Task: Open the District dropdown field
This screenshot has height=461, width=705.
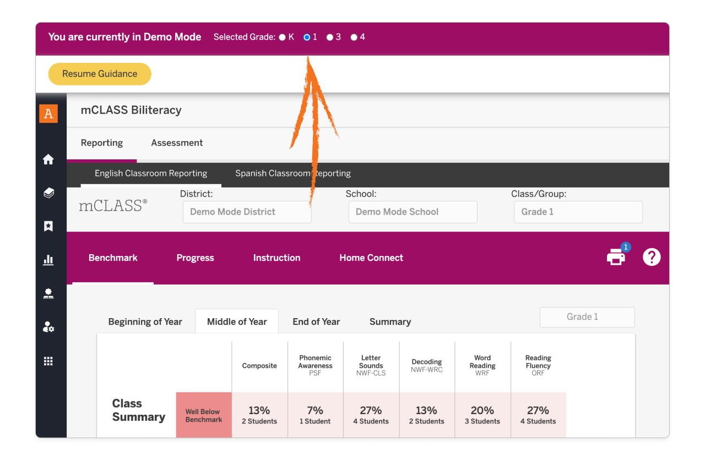Action: click(x=247, y=212)
